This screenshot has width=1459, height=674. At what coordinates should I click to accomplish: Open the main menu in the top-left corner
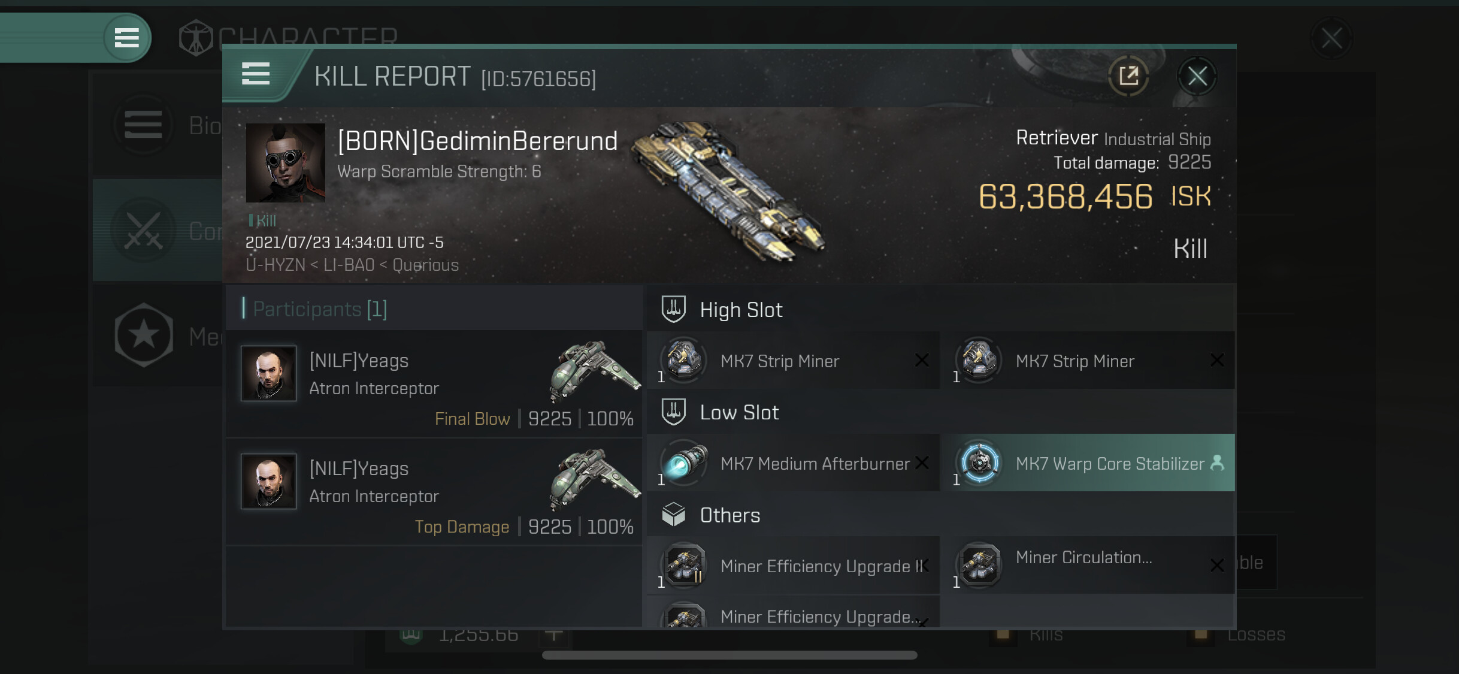(x=126, y=38)
